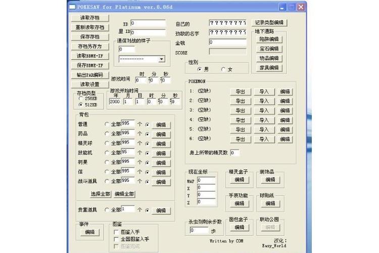Image resolution: width=379 pixels, height=253 pixels.
Task: Click the 存档另存为 button
Action: 90,46
